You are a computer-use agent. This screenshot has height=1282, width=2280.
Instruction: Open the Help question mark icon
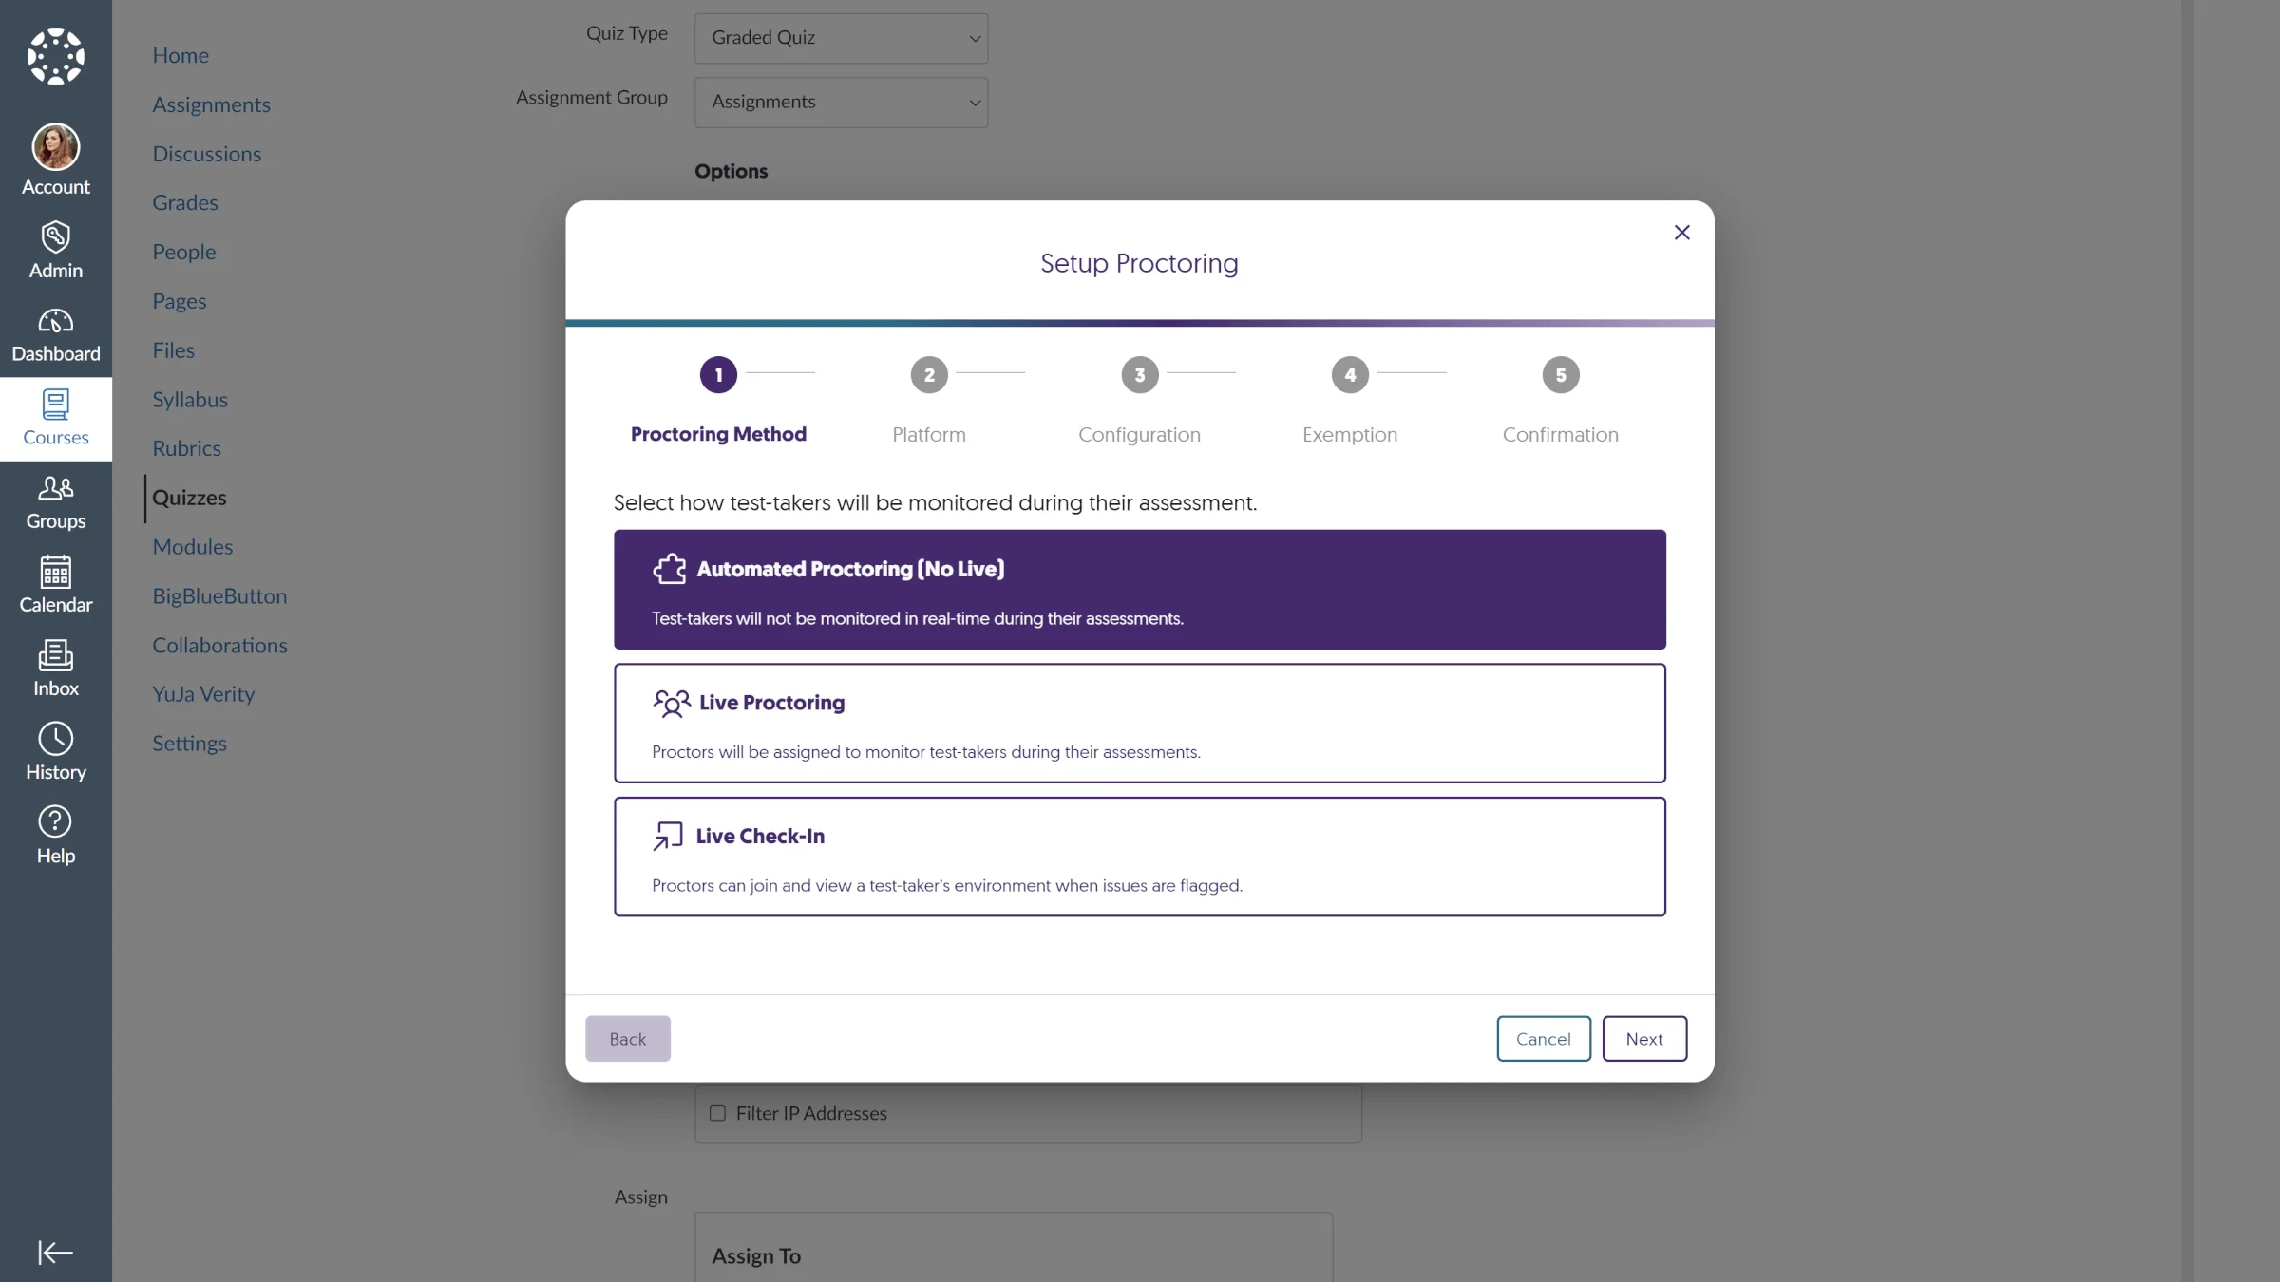55,822
